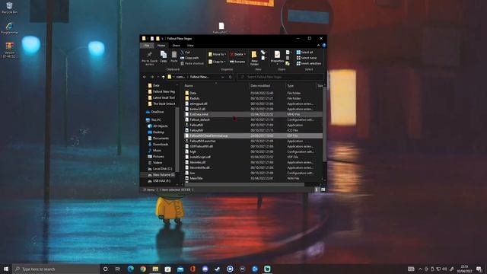The image size is (487, 274).
Task: Switch to the View ribbon tab
Action: [190, 46]
